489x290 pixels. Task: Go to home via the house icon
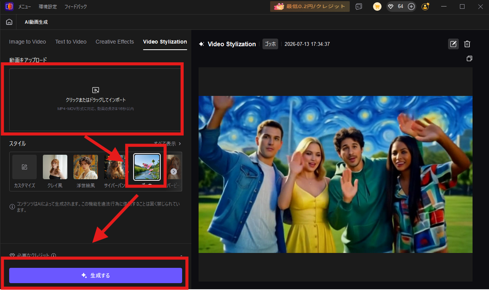pyautogui.click(x=9, y=22)
